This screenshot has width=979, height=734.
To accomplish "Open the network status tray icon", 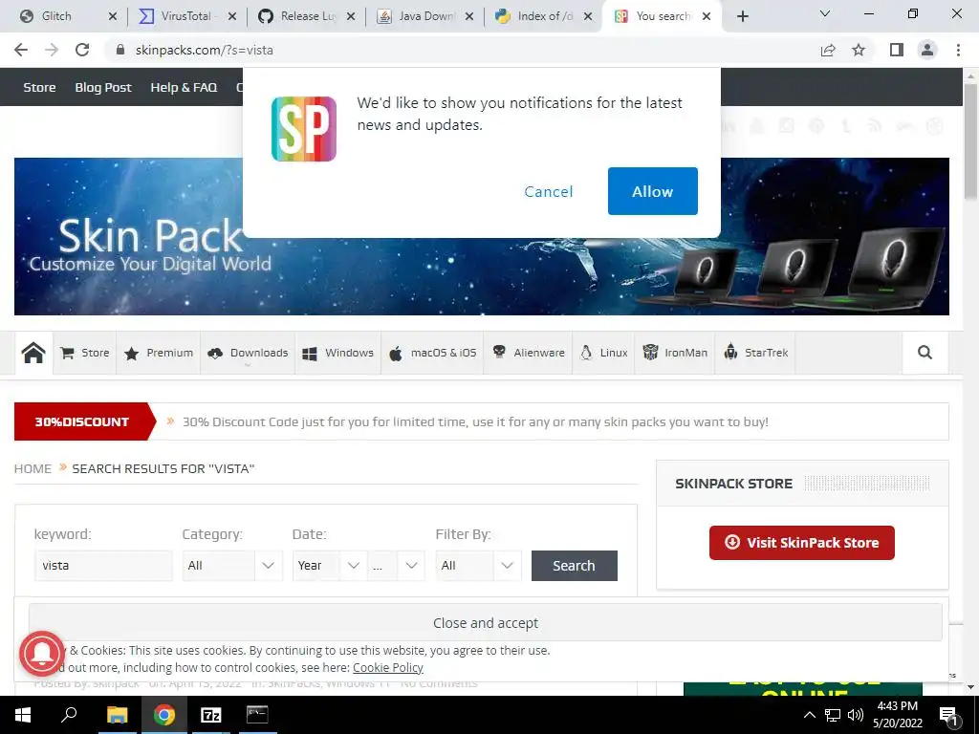I will click(x=833, y=715).
